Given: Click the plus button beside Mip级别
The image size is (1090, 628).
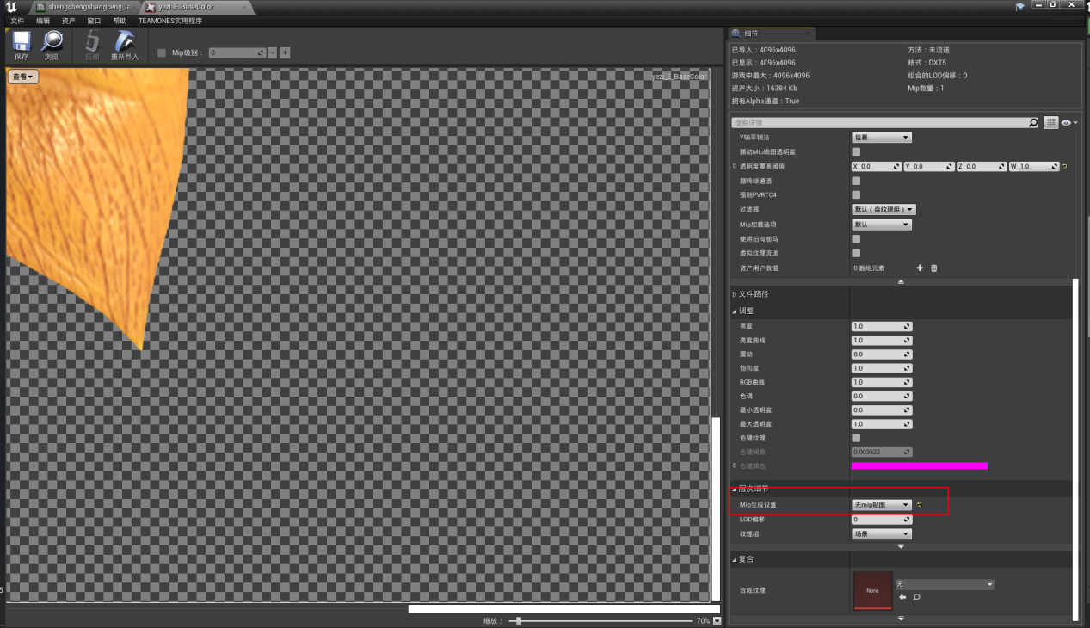Looking at the screenshot, I should (x=286, y=53).
